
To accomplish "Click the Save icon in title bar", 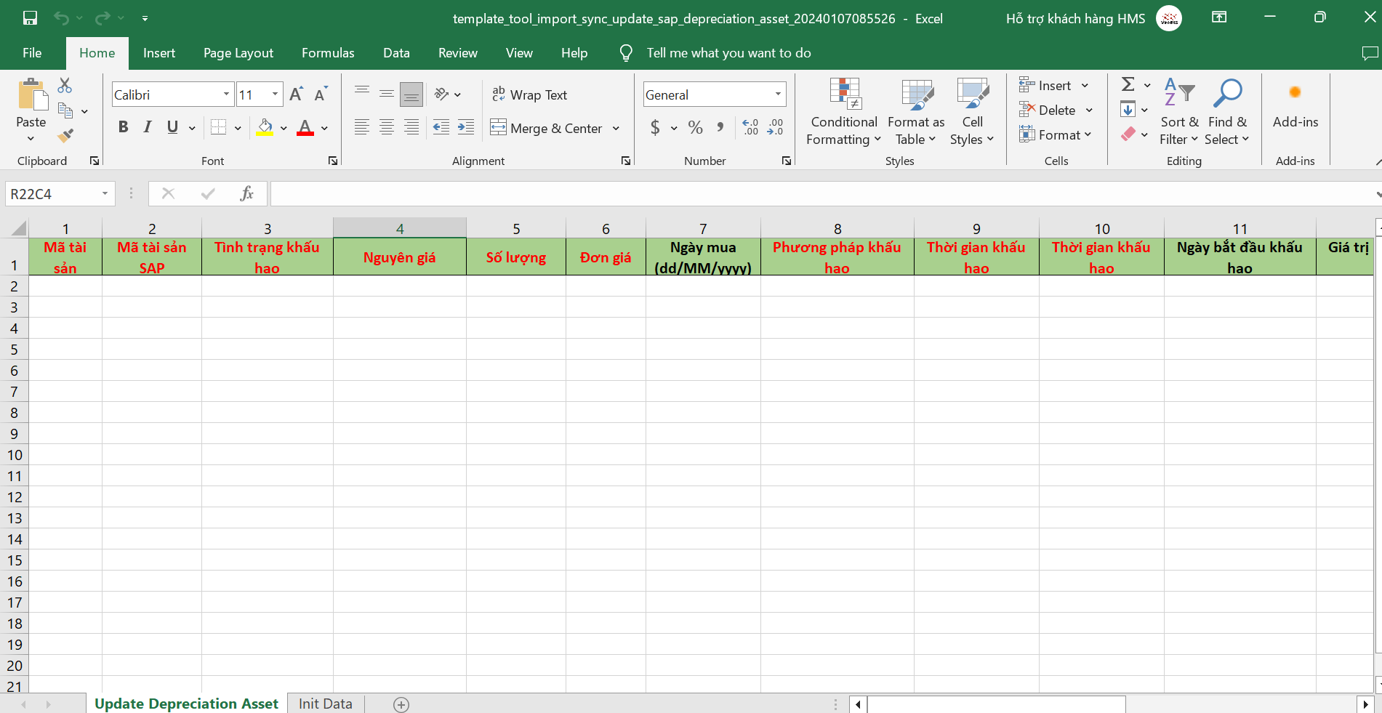I will tap(30, 18).
